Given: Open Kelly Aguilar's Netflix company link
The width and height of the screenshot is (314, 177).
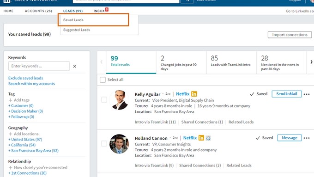Looking at the screenshot, I should [x=183, y=94].
